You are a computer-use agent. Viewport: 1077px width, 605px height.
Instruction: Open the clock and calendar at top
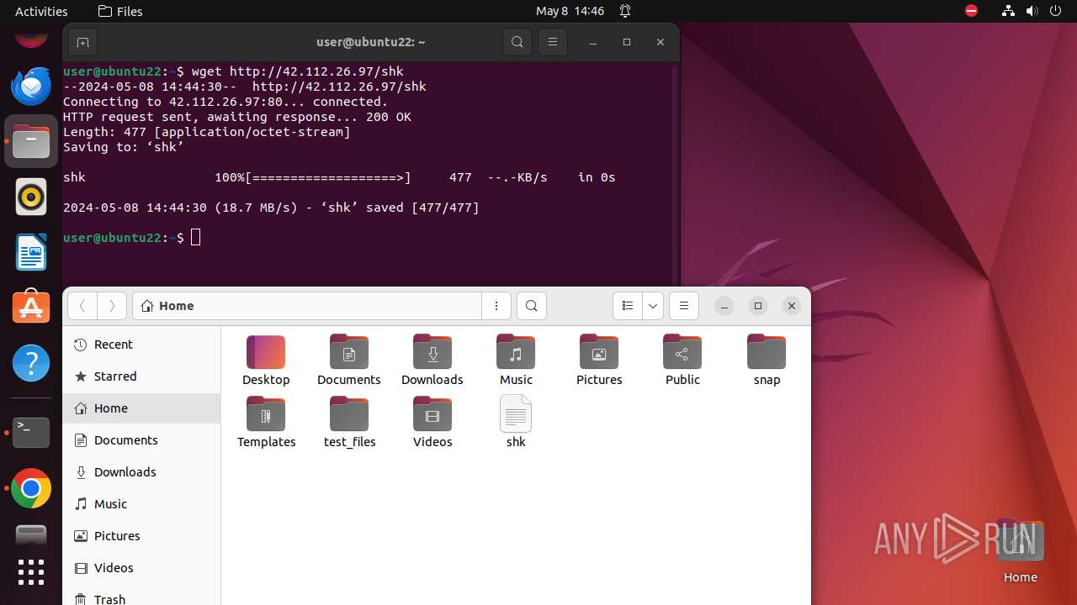point(570,11)
